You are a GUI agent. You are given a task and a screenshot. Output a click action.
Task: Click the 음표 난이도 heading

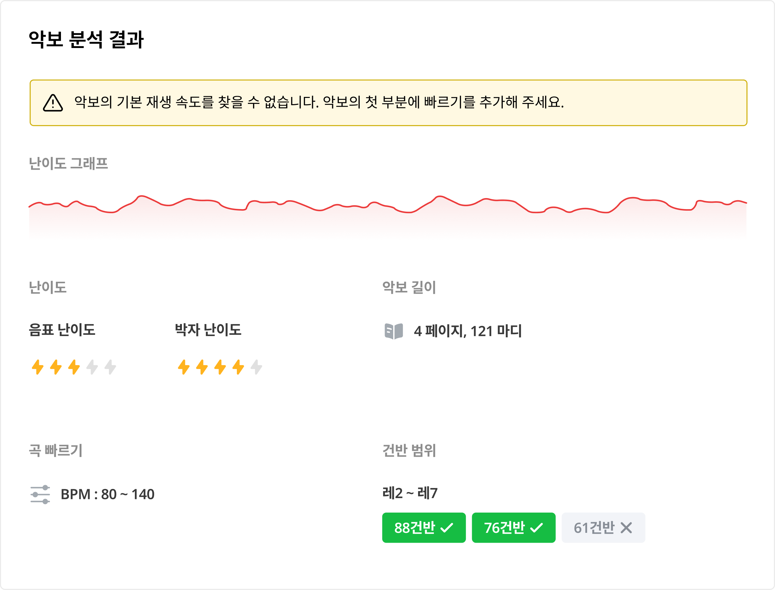point(62,330)
